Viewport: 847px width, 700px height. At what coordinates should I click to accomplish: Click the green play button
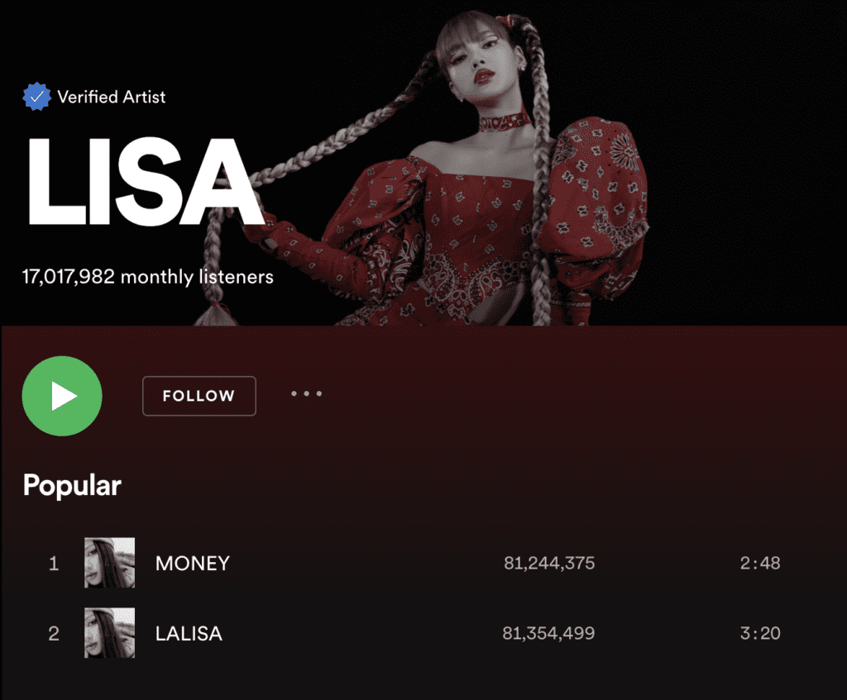point(62,396)
